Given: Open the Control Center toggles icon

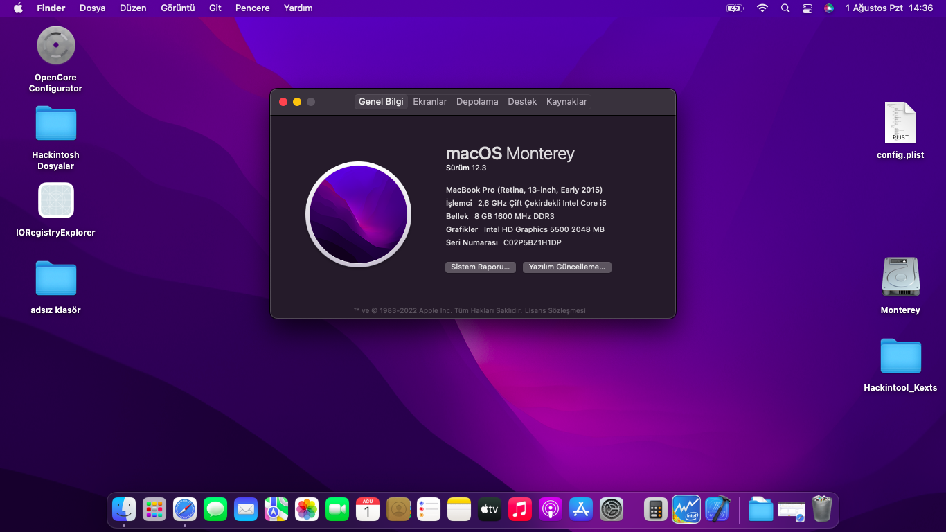Looking at the screenshot, I should click(807, 8).
